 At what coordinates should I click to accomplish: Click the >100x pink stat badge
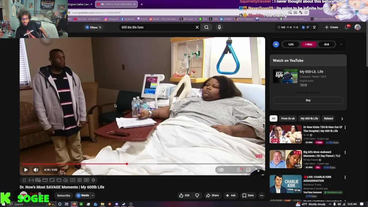point(309,45)
